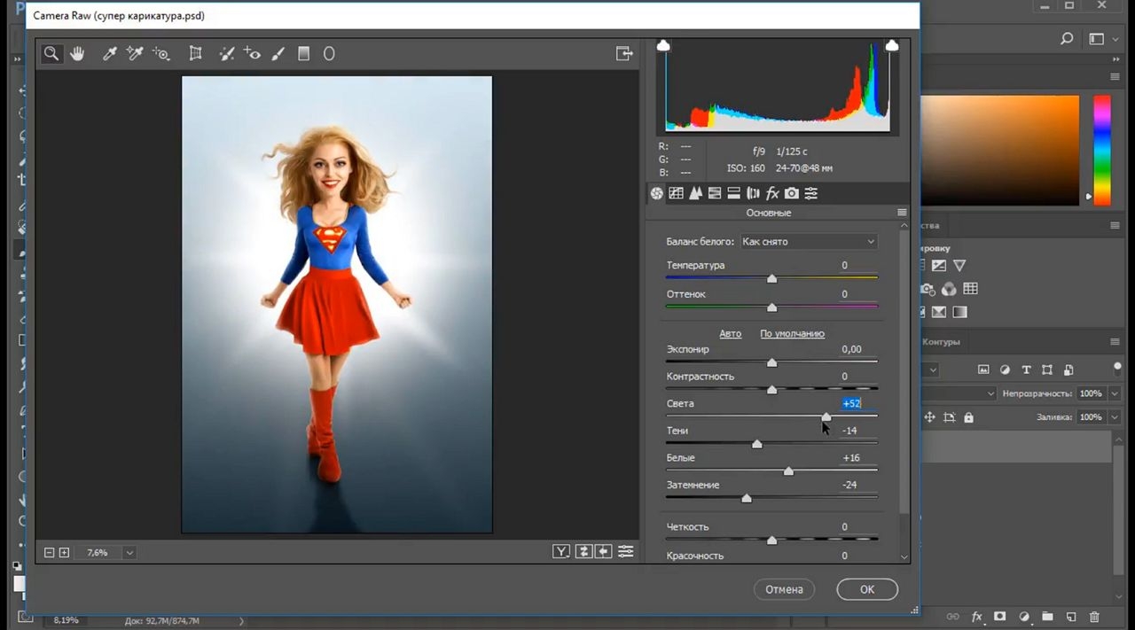
Task: Switch to the Basic panel tab
Action: coord(657,193)
